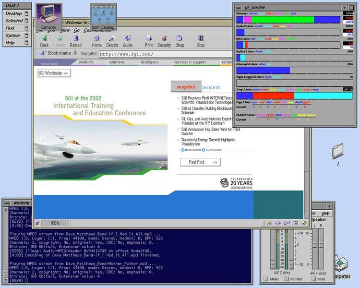Open Search from the Netscape toolbar
360x288 pixels.
pyautogui.click(x=112, y=38)
